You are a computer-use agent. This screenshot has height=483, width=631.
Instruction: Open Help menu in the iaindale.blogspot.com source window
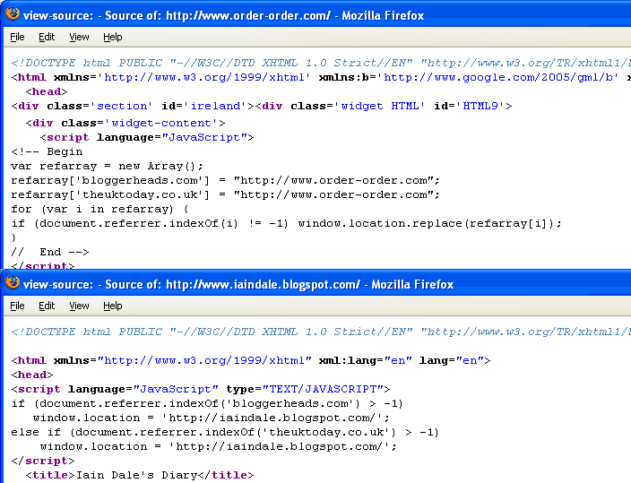pos(112,306)
